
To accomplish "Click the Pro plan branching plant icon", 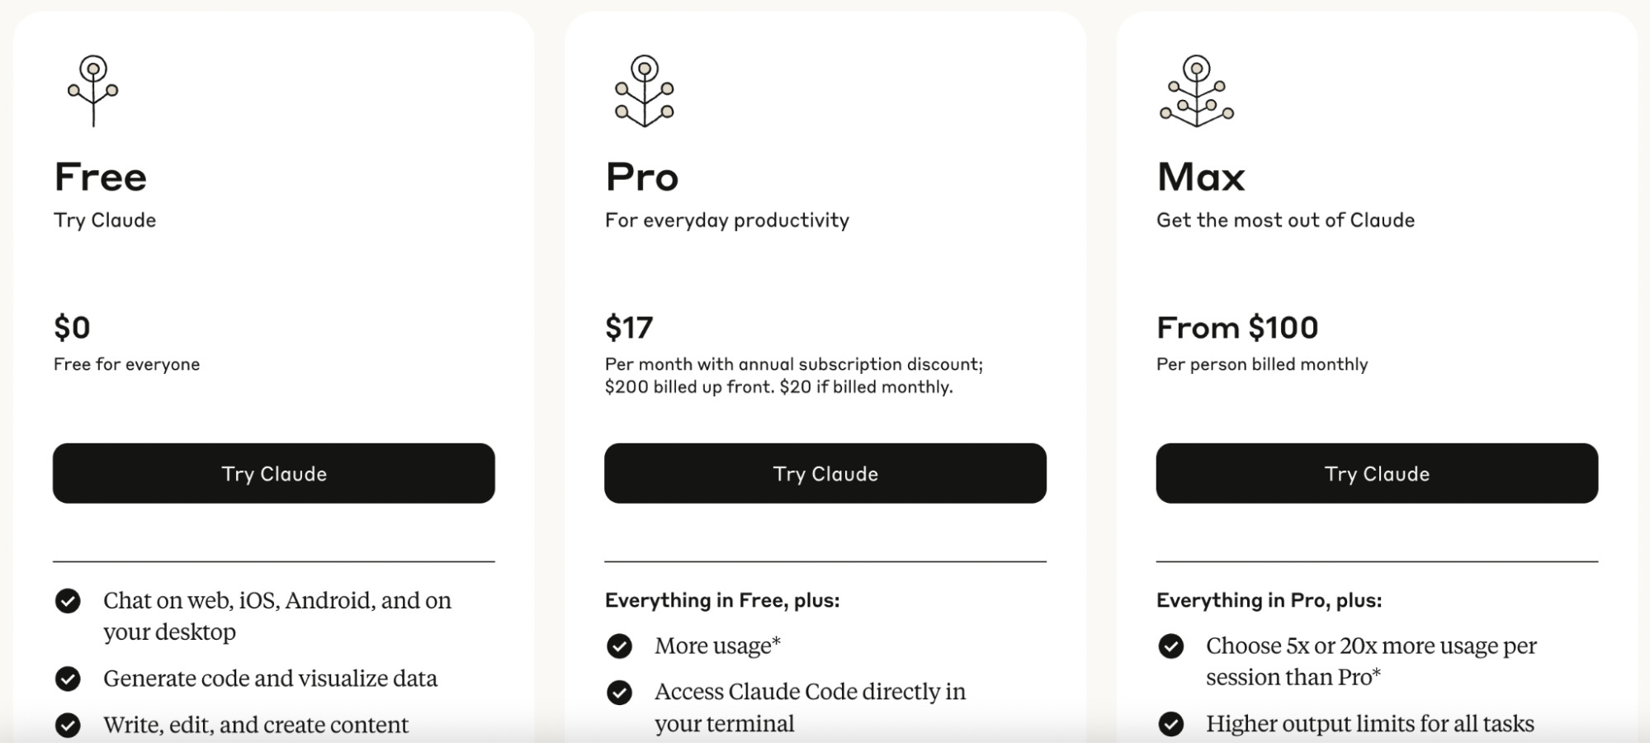I will (x=645, y=91).
